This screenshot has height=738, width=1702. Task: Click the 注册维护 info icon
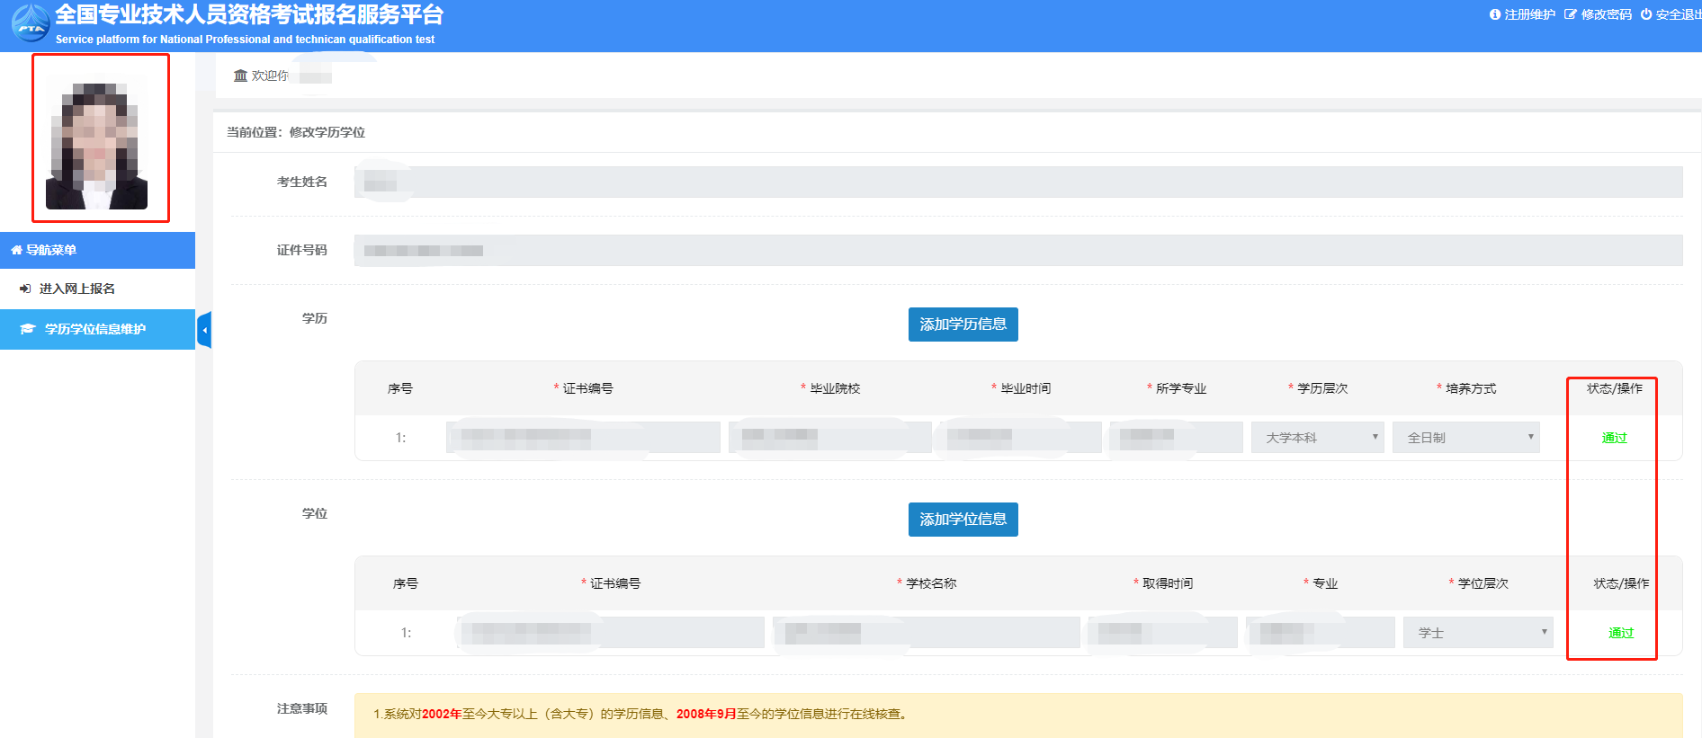coord(1495,14)
